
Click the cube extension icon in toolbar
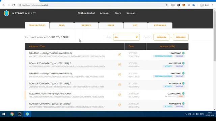point(173,5)
